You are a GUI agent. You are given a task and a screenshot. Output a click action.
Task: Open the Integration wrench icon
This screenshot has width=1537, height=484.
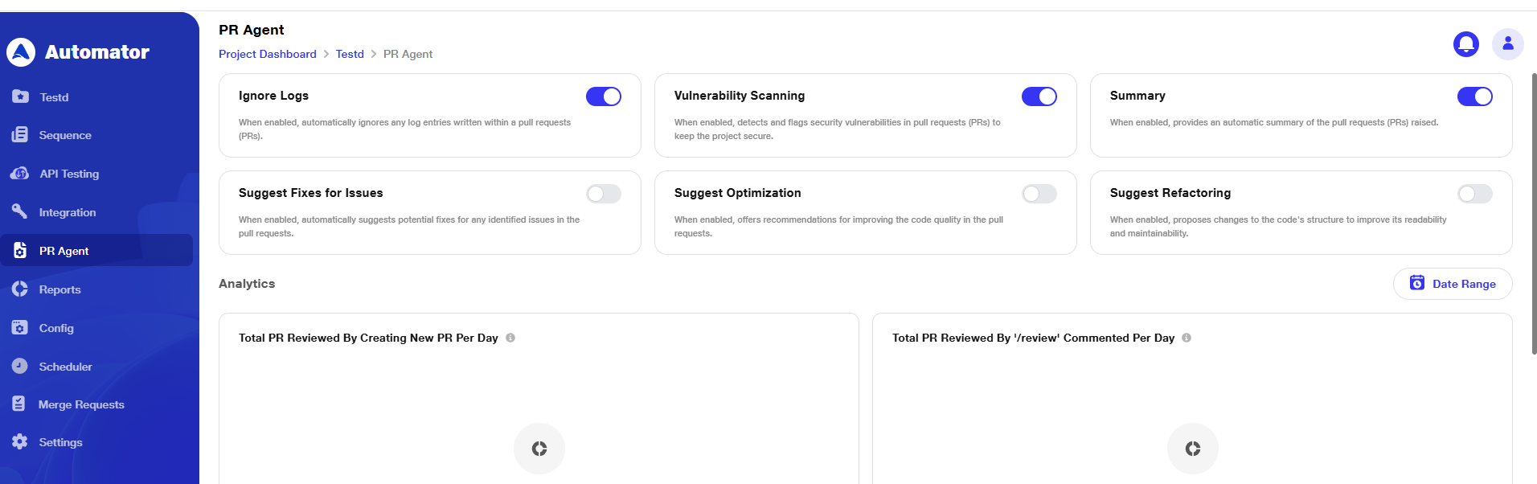click(20, 211)
